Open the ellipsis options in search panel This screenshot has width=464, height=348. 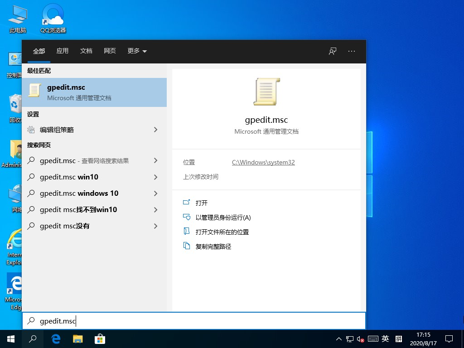[351, 51]
